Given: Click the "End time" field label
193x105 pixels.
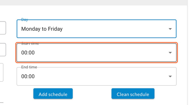Looking at the screenshot, I should coord(29,67).
